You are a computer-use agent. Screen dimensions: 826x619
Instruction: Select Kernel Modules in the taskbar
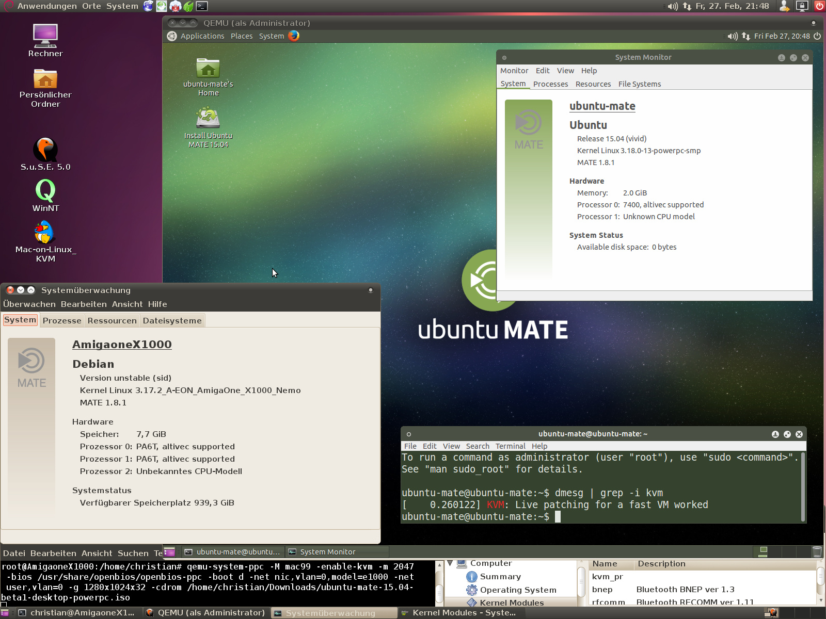[459, 613]
